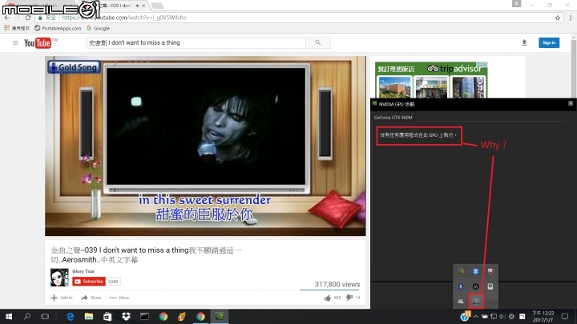Open Dropbox from the taskbar
This screenshot has width=577, height=324.
[x=126, y=316]
